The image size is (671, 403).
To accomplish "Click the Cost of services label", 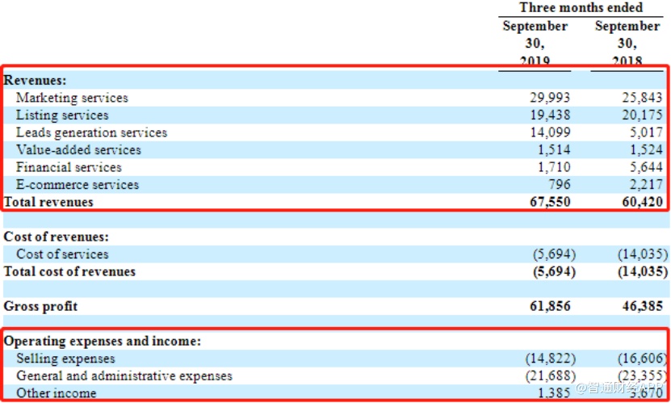I will click(x=62, y=254).
